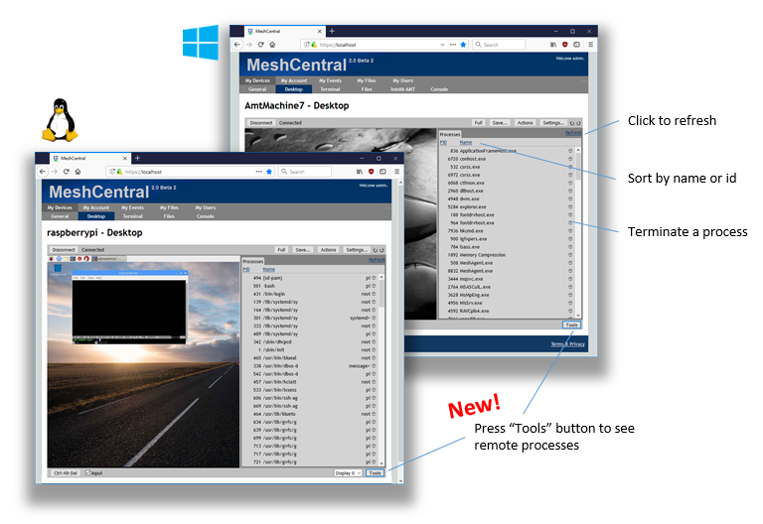Terminate the conhost.exe process

click(x=570, y=159)
